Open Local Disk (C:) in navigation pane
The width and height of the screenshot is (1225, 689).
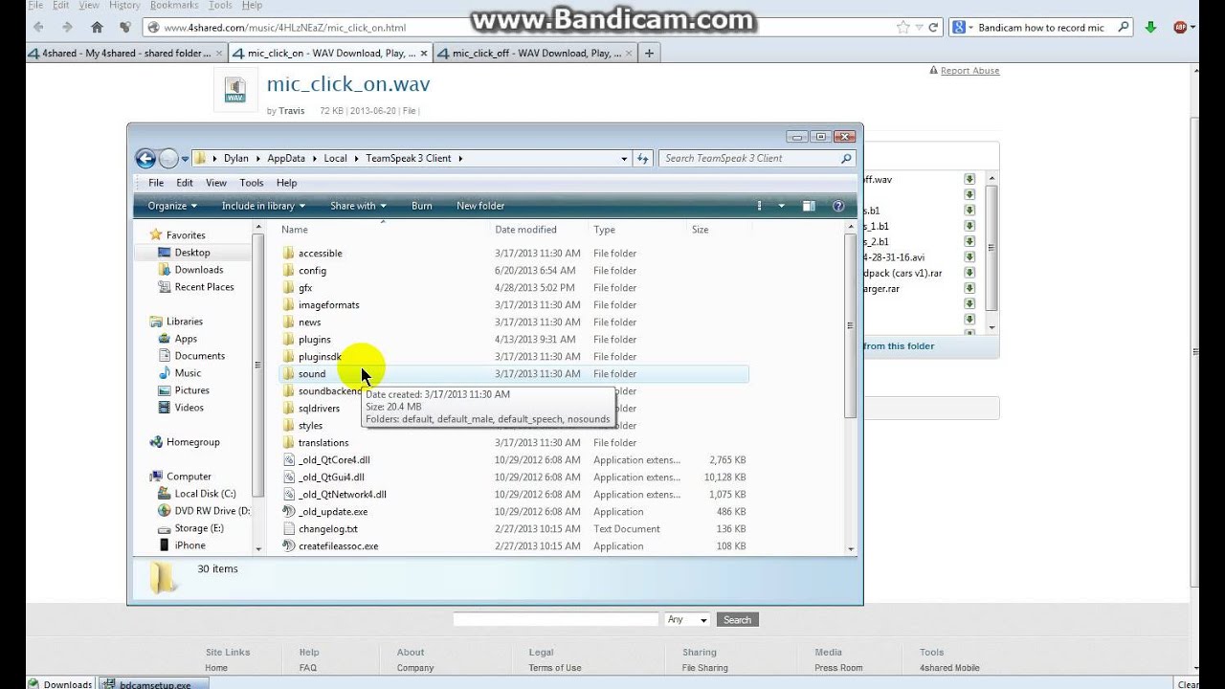[205, 494]
